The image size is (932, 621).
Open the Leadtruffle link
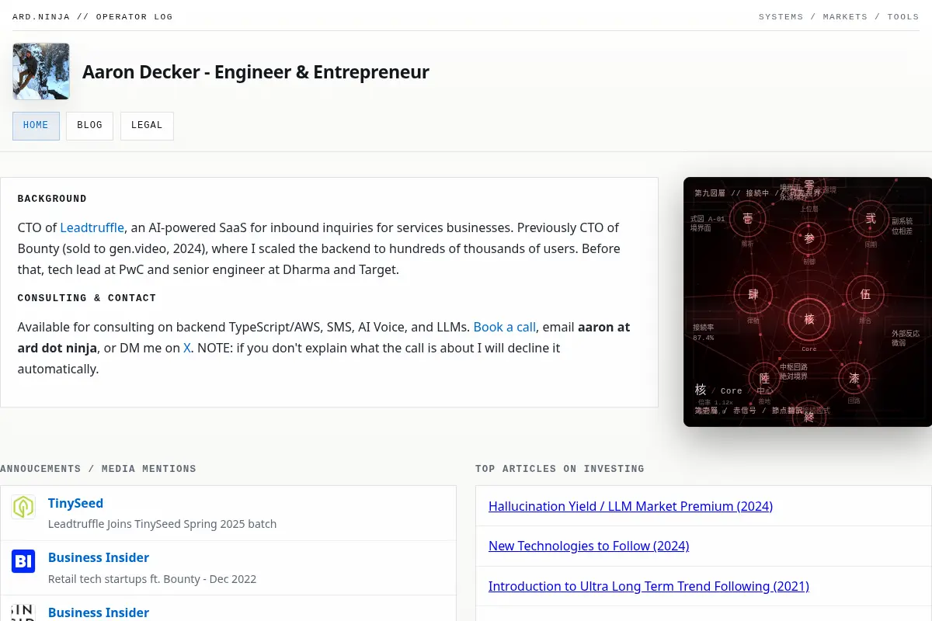click(x=92, y=227)
